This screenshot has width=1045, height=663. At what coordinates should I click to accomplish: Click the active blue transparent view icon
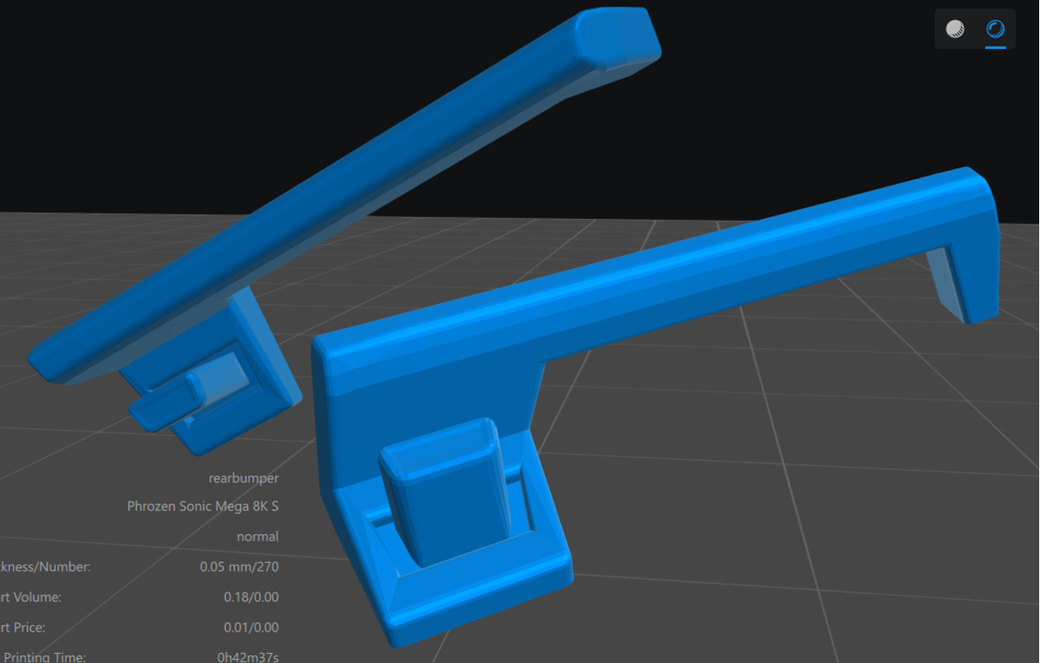995,29
